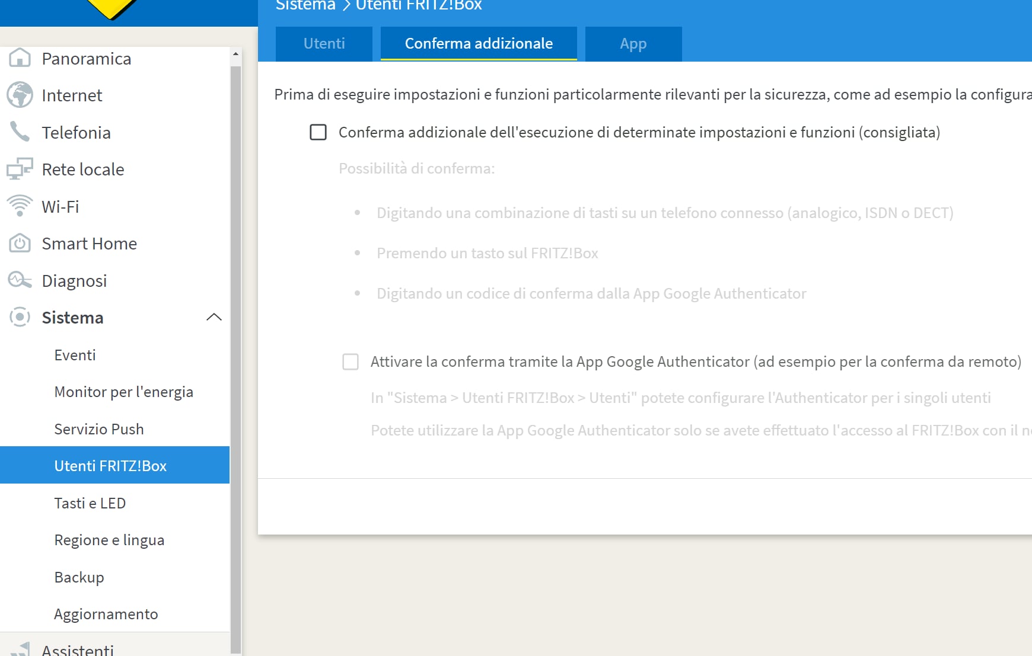Open the Servizio Push page
Image resolution: width=1032 pixels, height=656 pixels.
pos(99,429)
